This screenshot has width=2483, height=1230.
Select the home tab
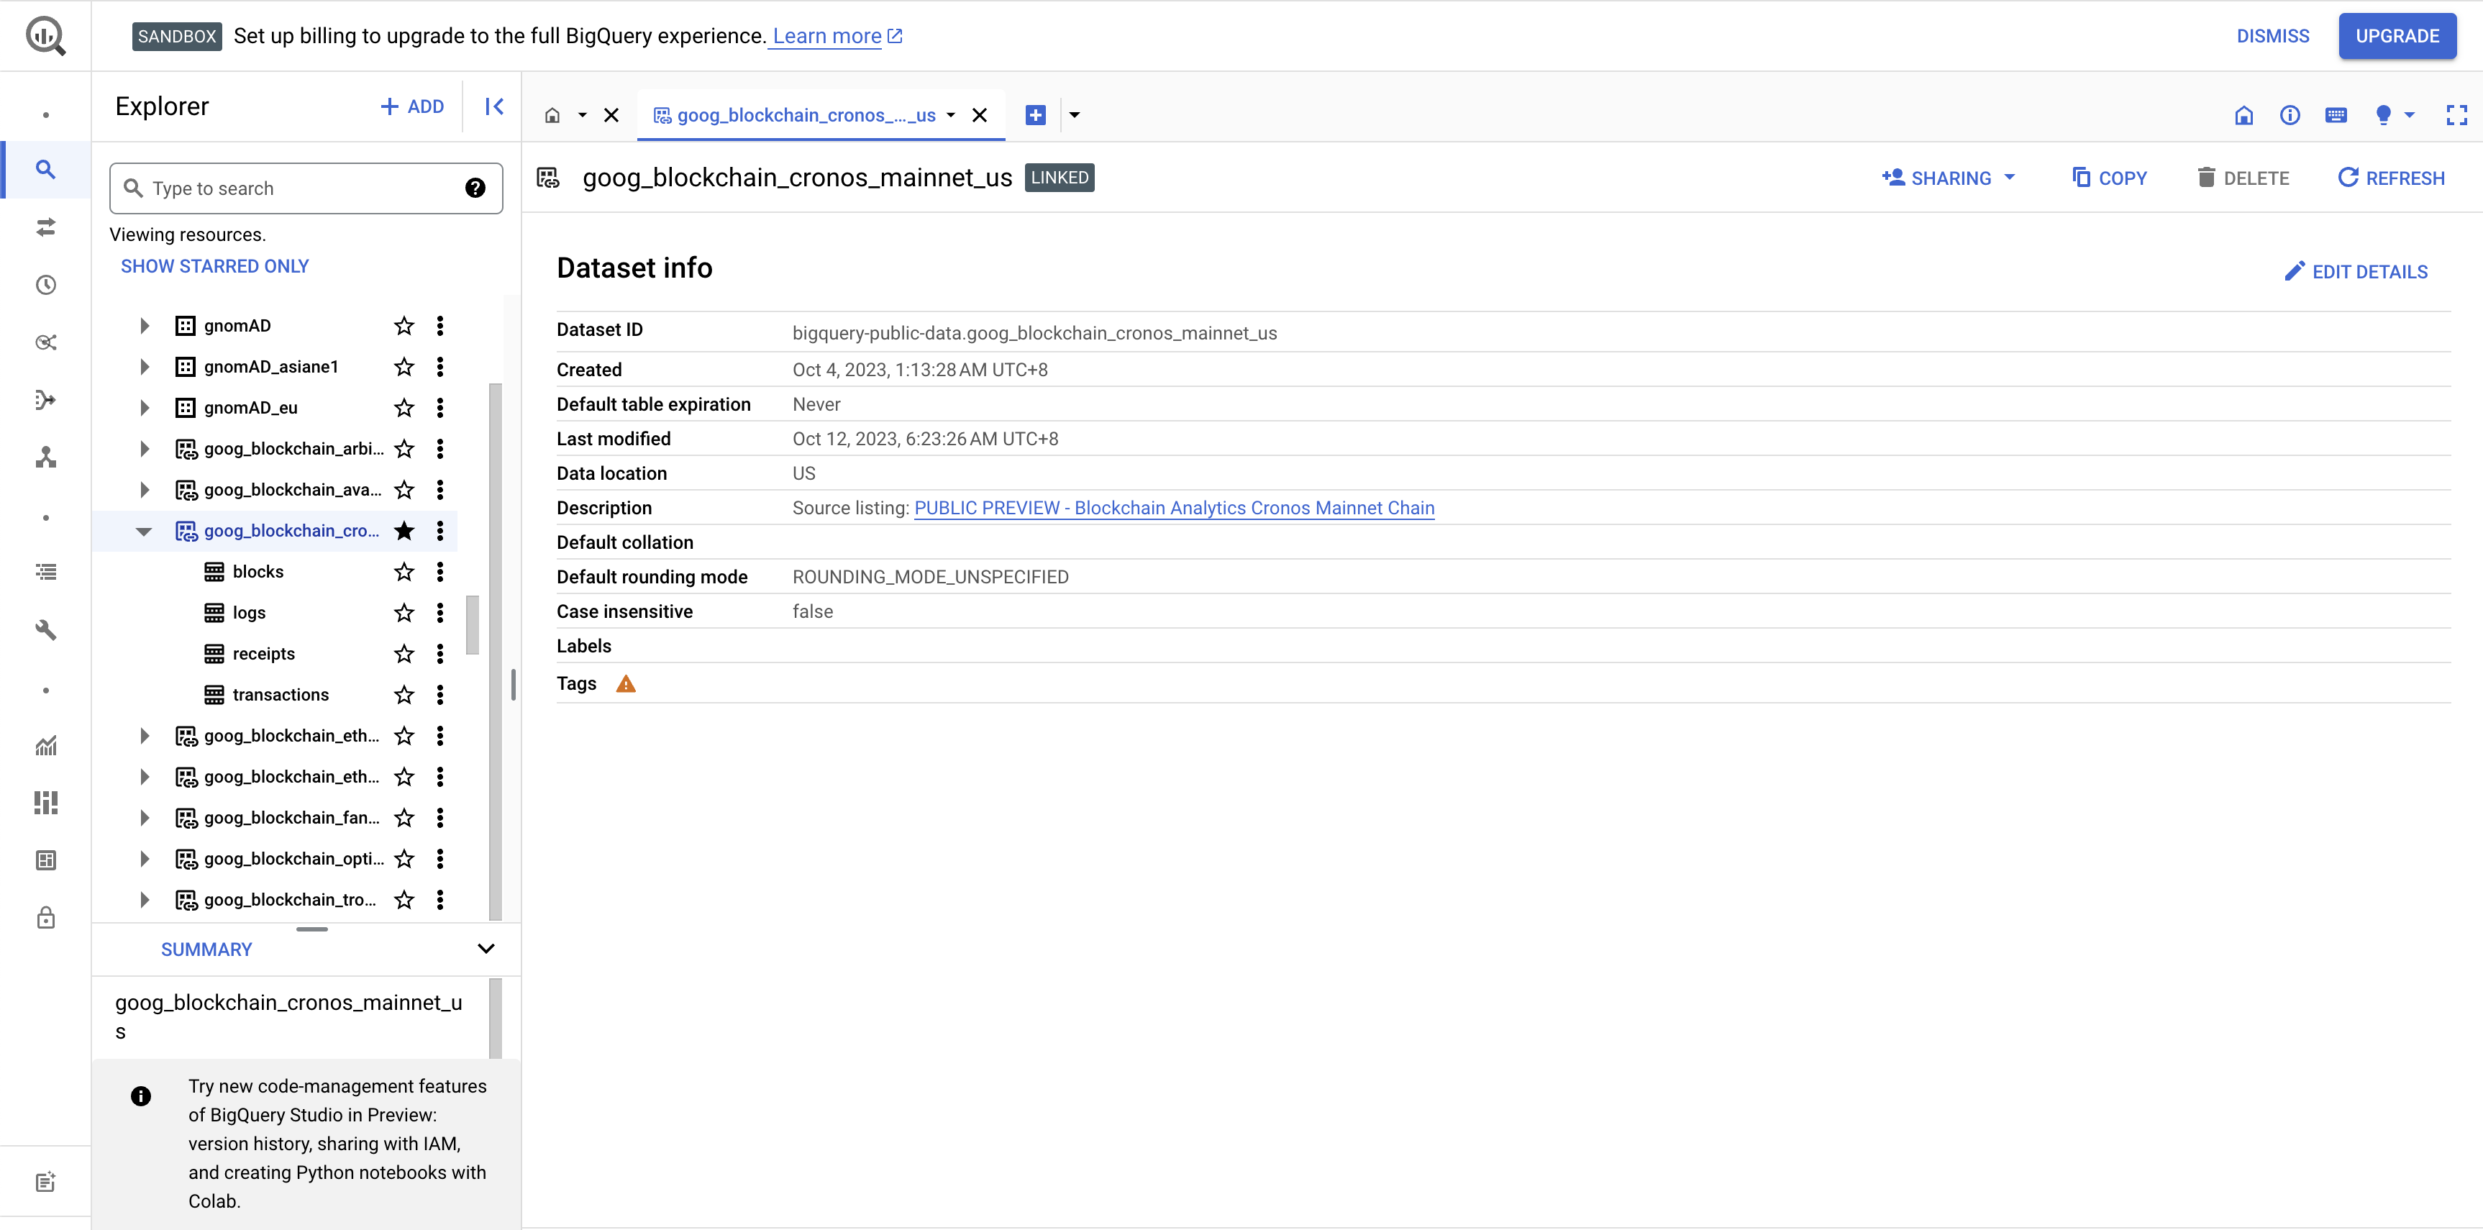click(552, 116)
